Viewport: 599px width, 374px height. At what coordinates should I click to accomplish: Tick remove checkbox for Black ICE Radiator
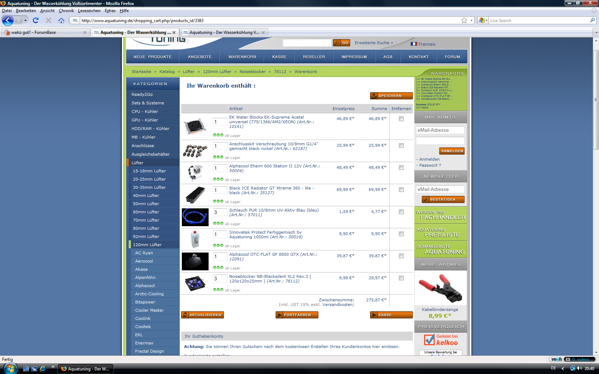401,190
